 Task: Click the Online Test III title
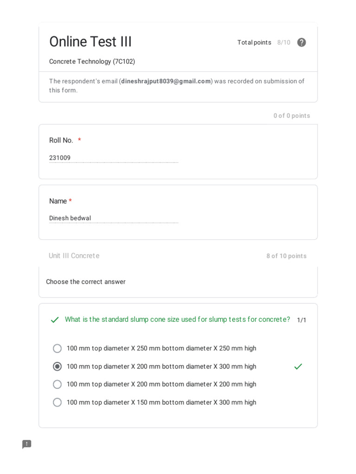pyautogui.click(x=90, y=42)
